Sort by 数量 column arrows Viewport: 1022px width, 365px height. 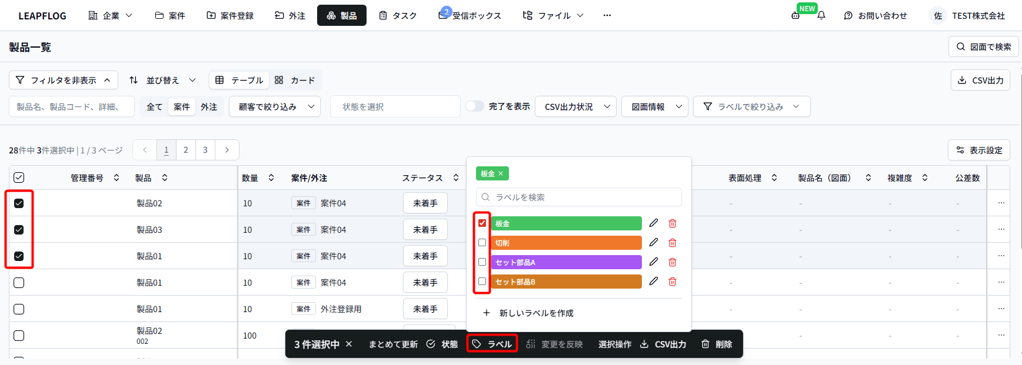[x=271, y=178]
